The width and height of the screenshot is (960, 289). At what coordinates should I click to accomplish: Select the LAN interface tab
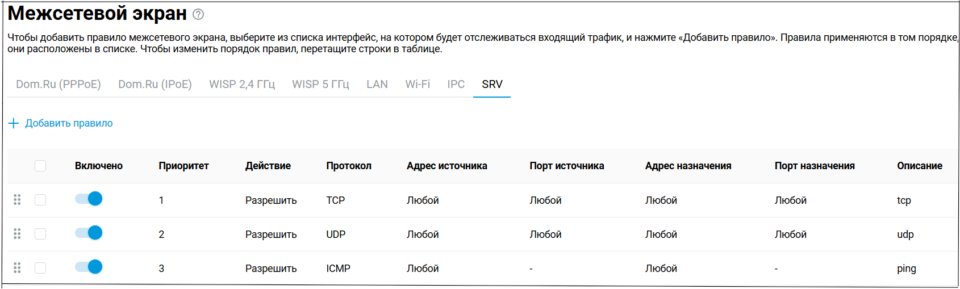[377, 84]
